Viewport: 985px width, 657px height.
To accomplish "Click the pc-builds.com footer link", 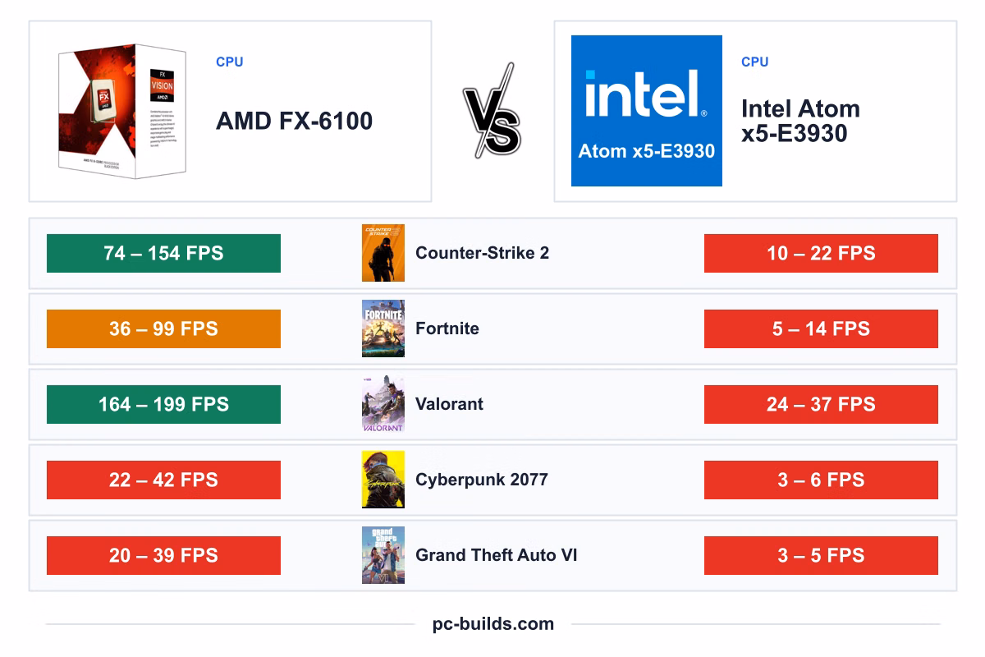I will (x=493, y=623).
